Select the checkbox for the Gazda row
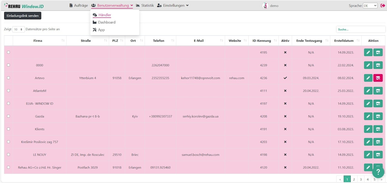387x183 pixels. coord(8,116)
